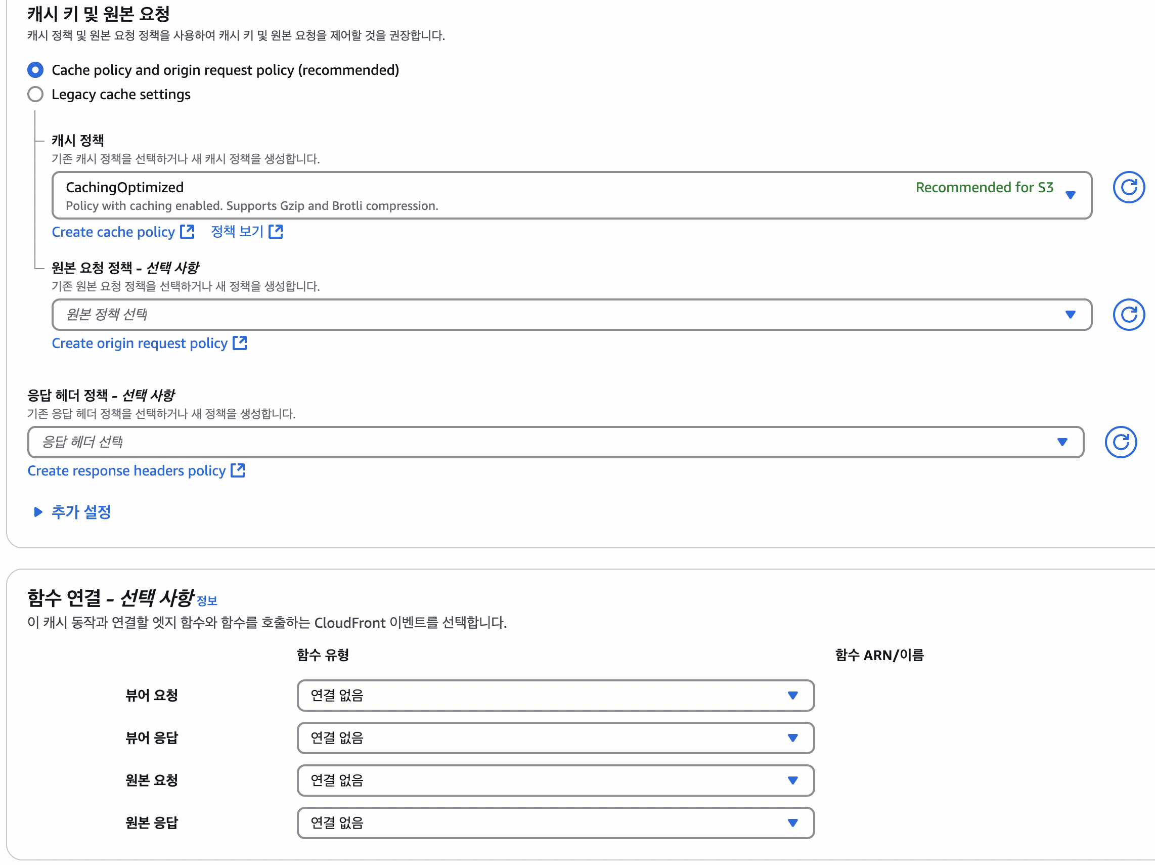Image resolution: width=1155 pixels, height=865 pixels.
Task: Open the Create cache policy link
Action: click(x=113, y=232)
